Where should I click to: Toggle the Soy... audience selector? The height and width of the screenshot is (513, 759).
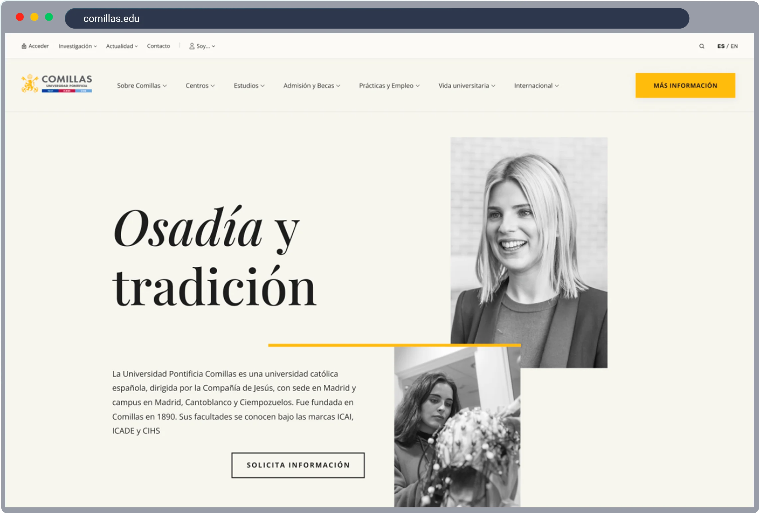point(202,46)
